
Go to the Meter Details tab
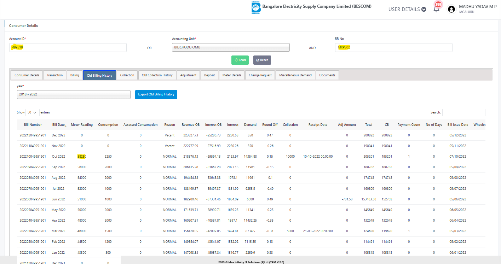pos(232,75)
